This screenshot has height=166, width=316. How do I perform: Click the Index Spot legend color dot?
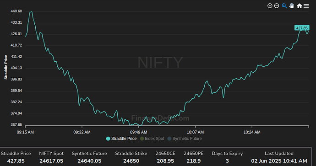142,139
